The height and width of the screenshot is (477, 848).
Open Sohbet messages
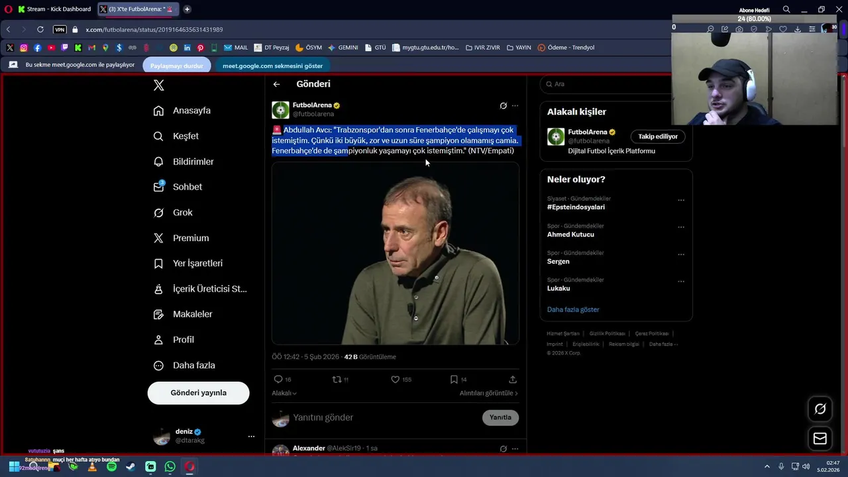[x=178, y=187]
